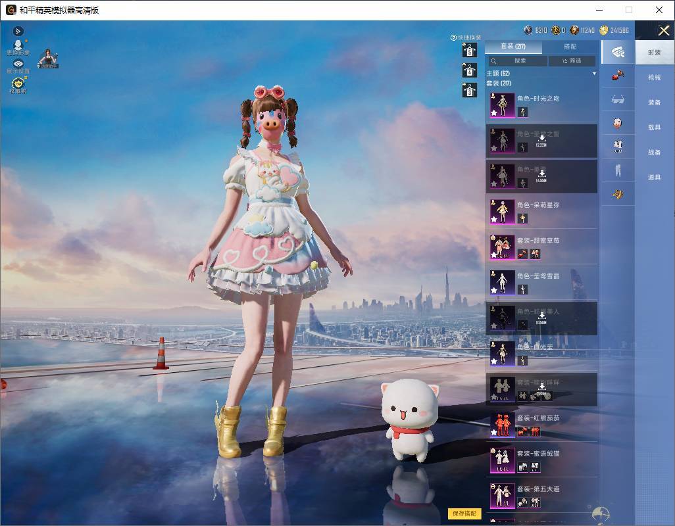The height and width of the screenshot is (526, 675).
Task: Switch to the 枪械 firearms tab
Action: [x=655, y=78]
